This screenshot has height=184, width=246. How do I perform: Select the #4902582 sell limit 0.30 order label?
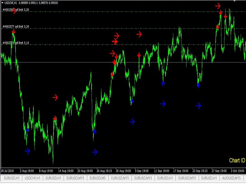(16, 10)
